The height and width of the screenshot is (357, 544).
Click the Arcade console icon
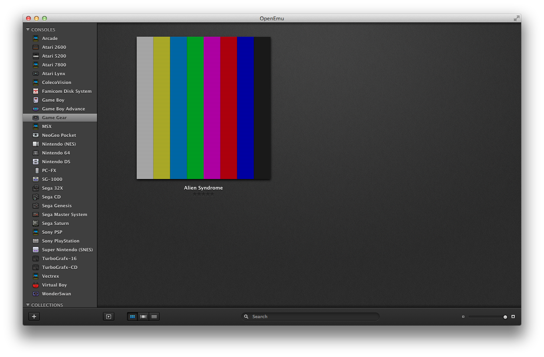pyautogui.click(x=36, y=38)
